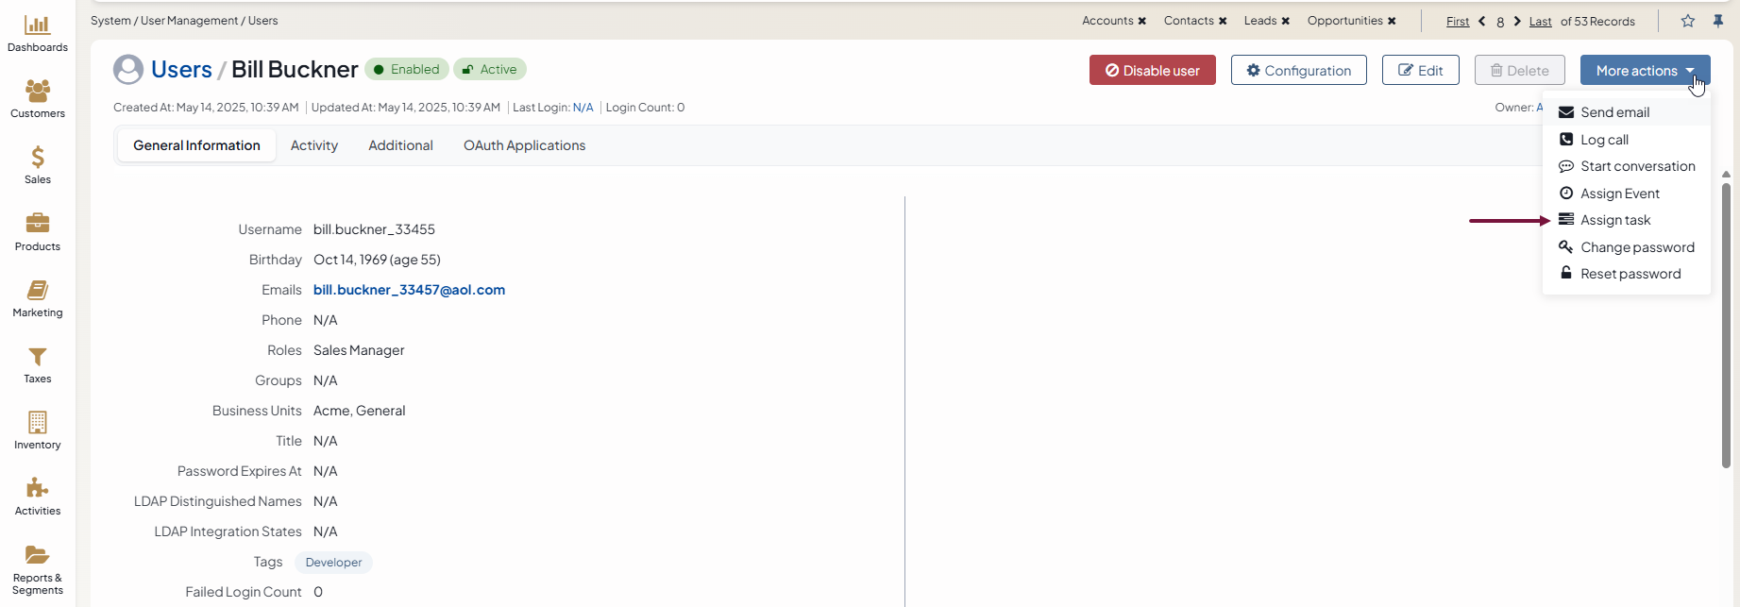Pin this page with pushpin icon
The width and height of the screenshot is (1740, 607).
pos(1718,21)
